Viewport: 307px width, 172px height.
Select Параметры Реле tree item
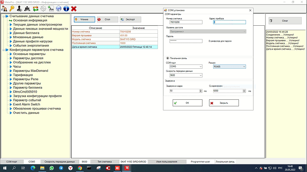click(x=25, y=79)
